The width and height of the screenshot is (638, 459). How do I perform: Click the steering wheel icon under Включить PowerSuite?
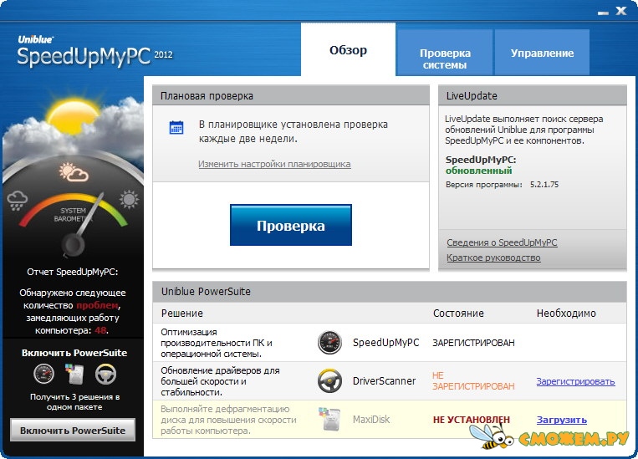106,374
